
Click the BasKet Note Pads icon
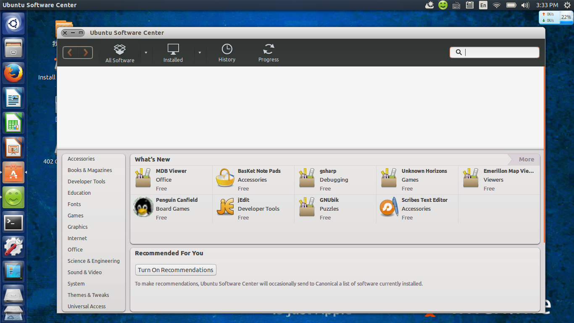pyautogui.click(x=225, y=178)
